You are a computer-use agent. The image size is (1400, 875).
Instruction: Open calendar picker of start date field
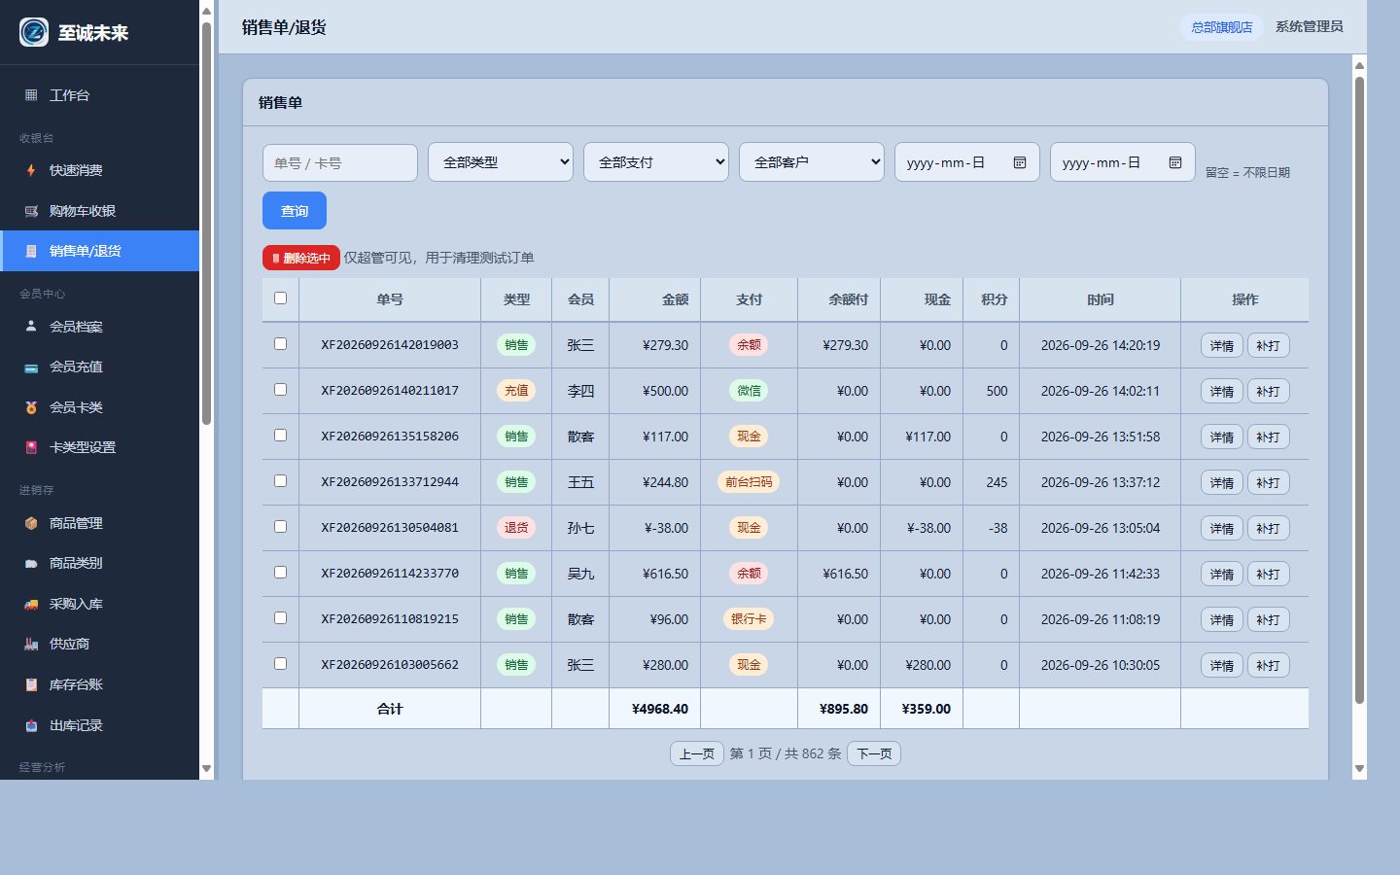pyautogui.click(x=1020, y=162)
